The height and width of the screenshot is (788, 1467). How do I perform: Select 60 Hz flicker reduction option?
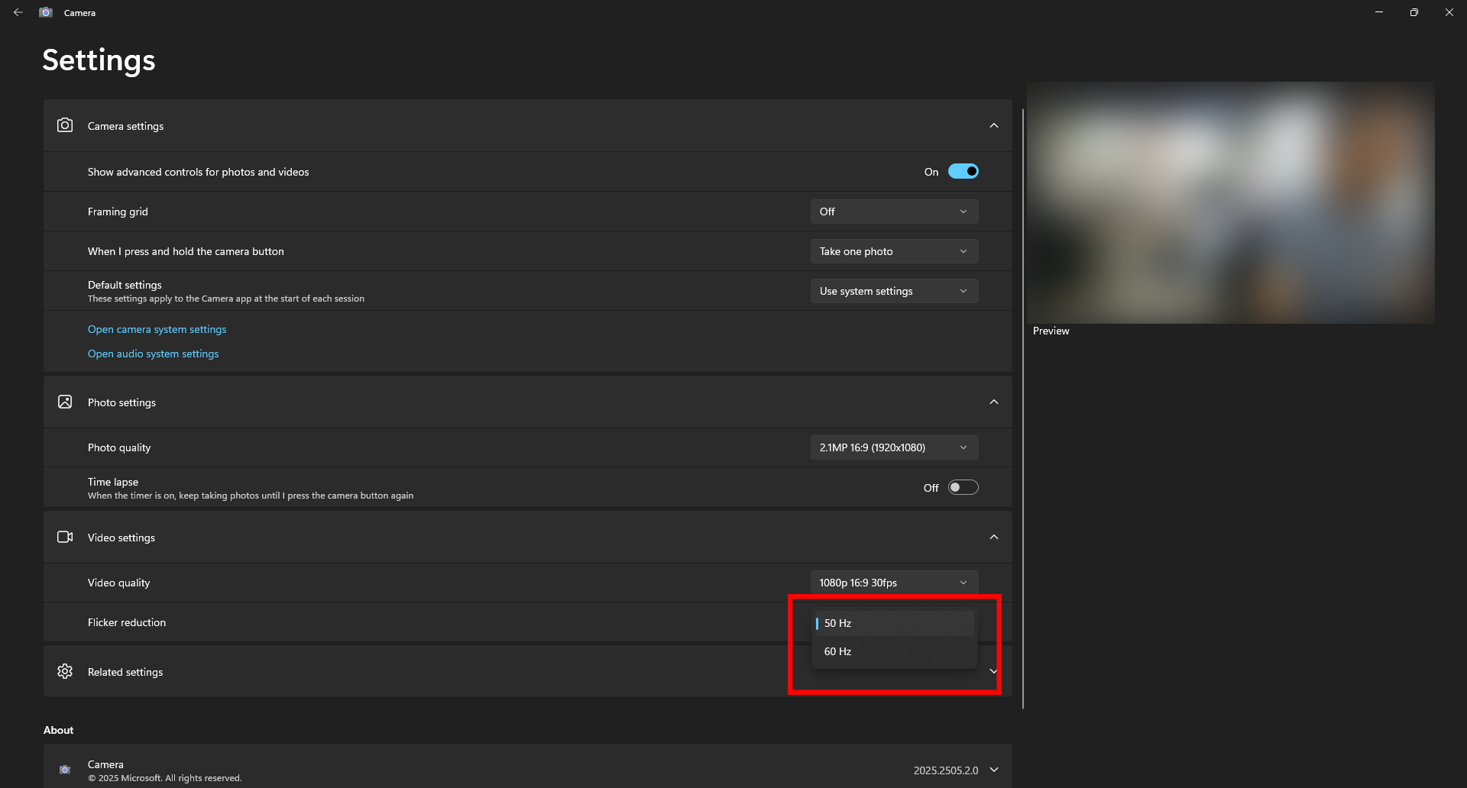(x=894, y=651)
